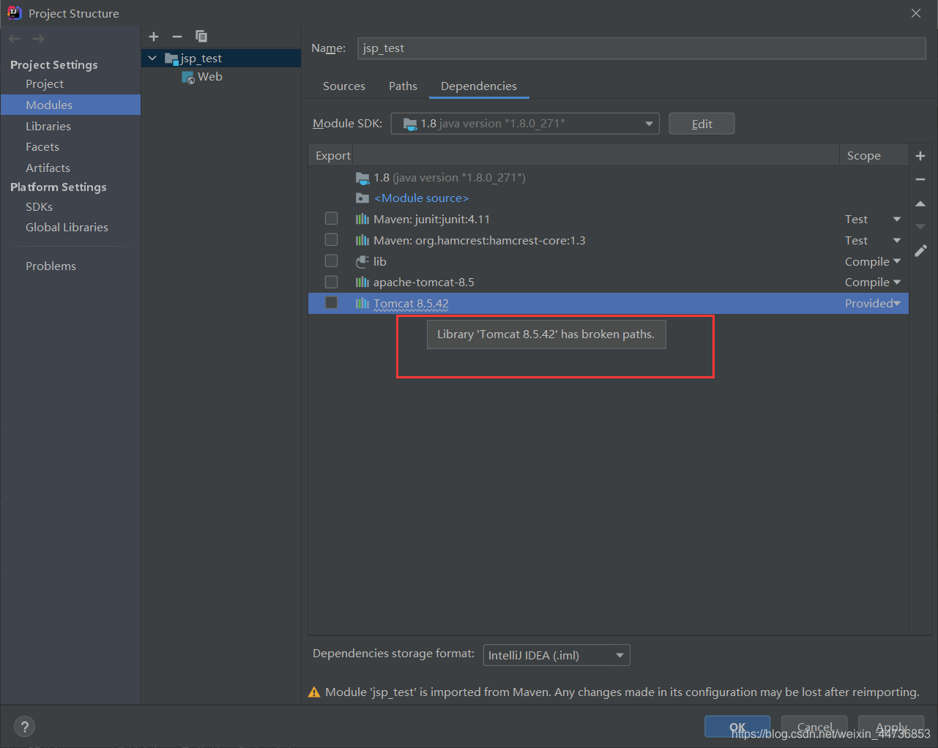This screenshot has height=748, width=938.
Task: Select Modules in Project Settings
Action: [49, 105]
